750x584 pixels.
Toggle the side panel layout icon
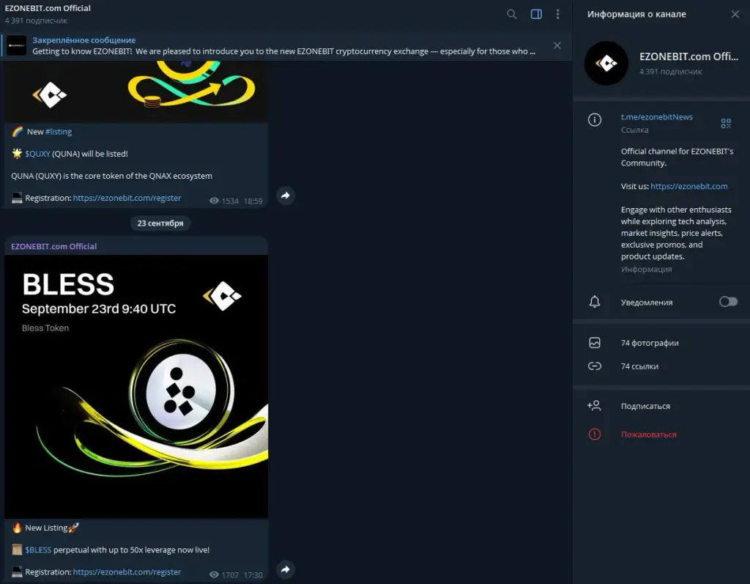[x=536, y=15]
